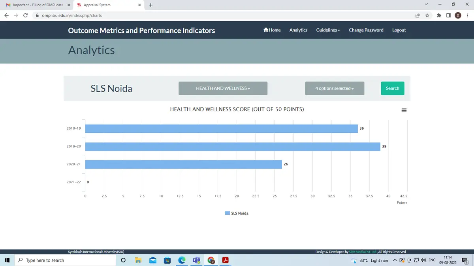
Task: Switch to the Gmail 'Important - Filling of OMPI' tab
Action: tap(38, 5)
